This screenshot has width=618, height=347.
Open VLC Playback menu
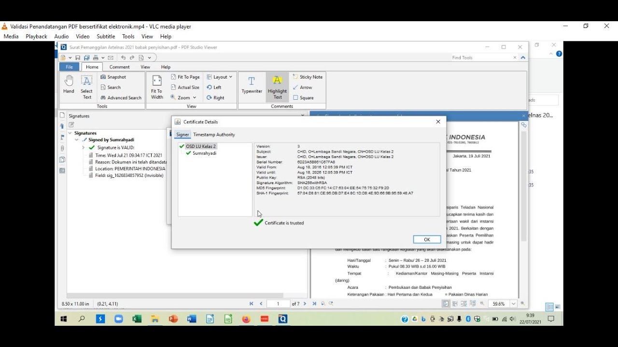36,37
